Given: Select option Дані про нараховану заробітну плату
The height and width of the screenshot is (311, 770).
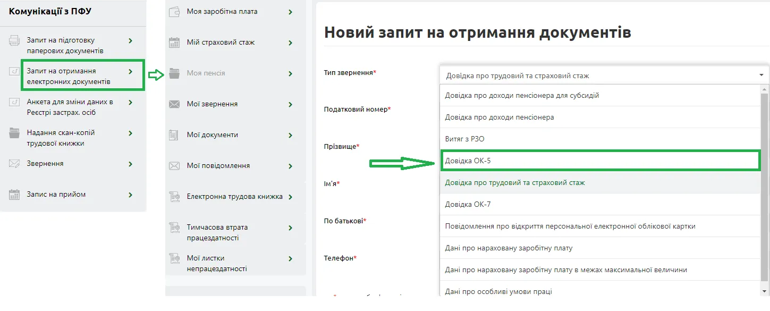Looking at the screenshot, I should click(x=600, y=248).
